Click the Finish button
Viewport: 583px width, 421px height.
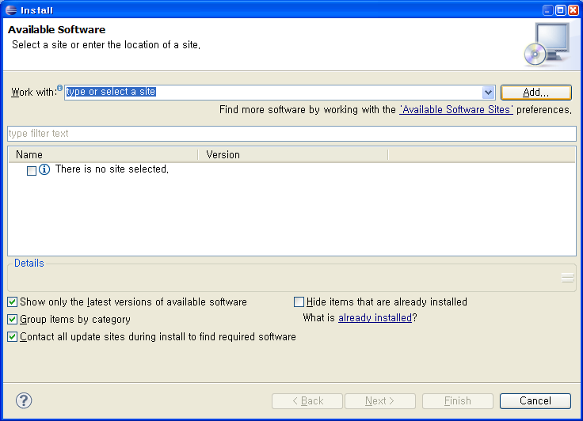[458, 401]
